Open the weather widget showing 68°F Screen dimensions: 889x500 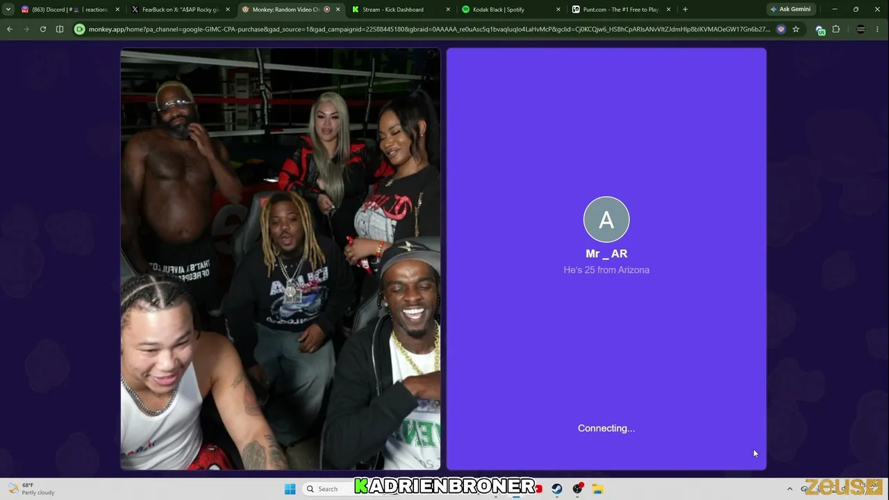point(32,489)
